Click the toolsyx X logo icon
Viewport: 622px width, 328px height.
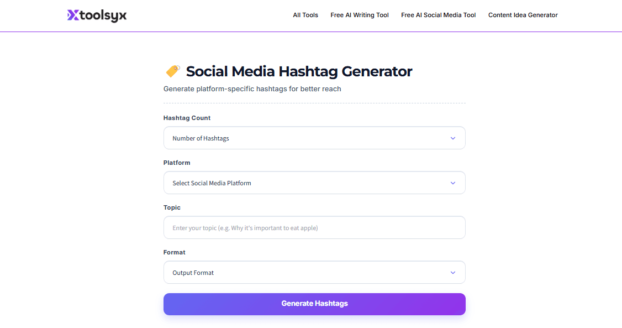[x=73, y=15]
